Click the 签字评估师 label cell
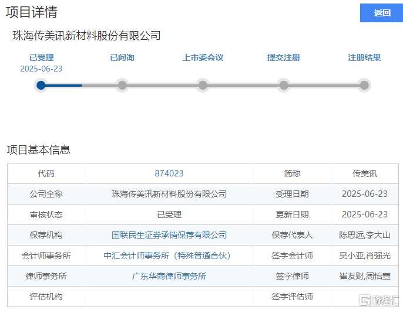 292,297
